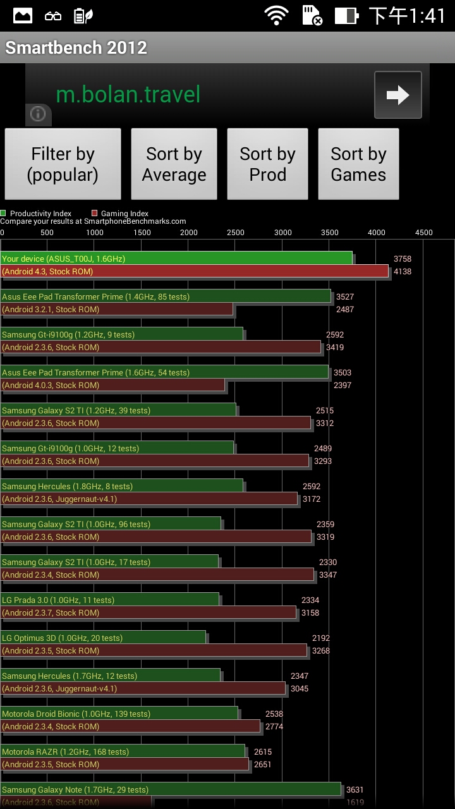This screenshot has height=809, width=455.
Task: Click green Productivity Index legend swatch
Action: (x=3, y=214)
